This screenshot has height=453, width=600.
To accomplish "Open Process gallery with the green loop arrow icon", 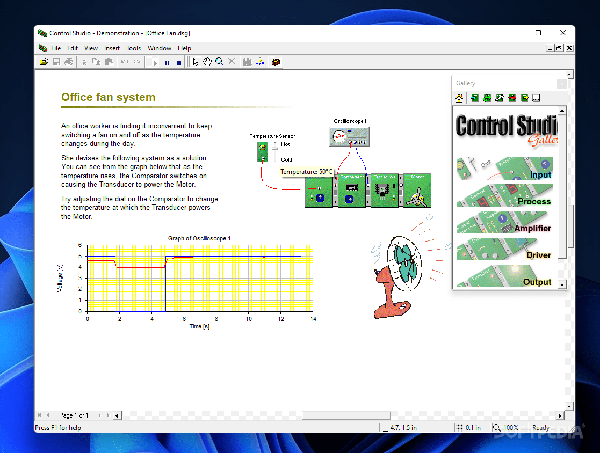I will point(487,98).
